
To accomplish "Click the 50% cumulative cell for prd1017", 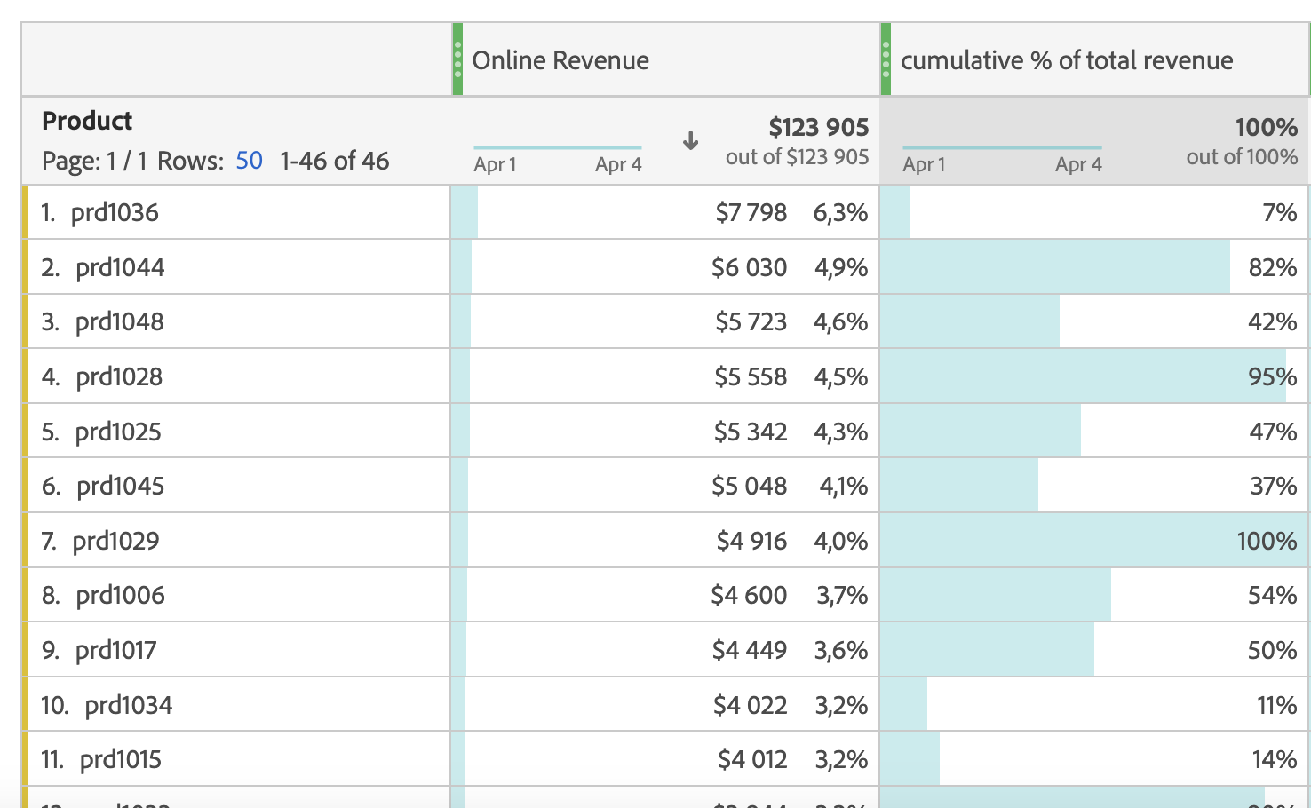I will 1094,650.
